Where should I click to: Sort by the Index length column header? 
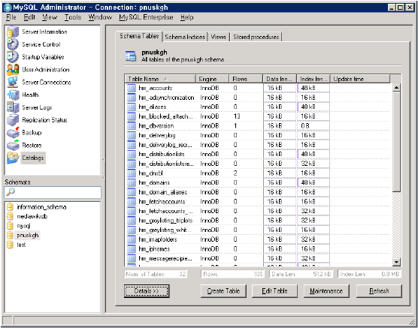coord(313,79)
